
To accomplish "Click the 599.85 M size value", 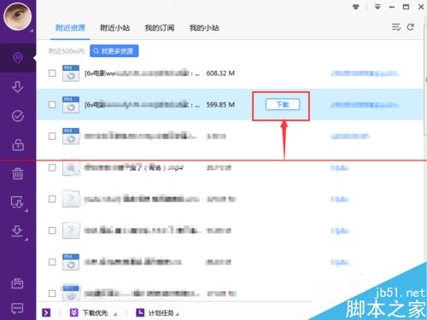I will click(x=220, y=105).
